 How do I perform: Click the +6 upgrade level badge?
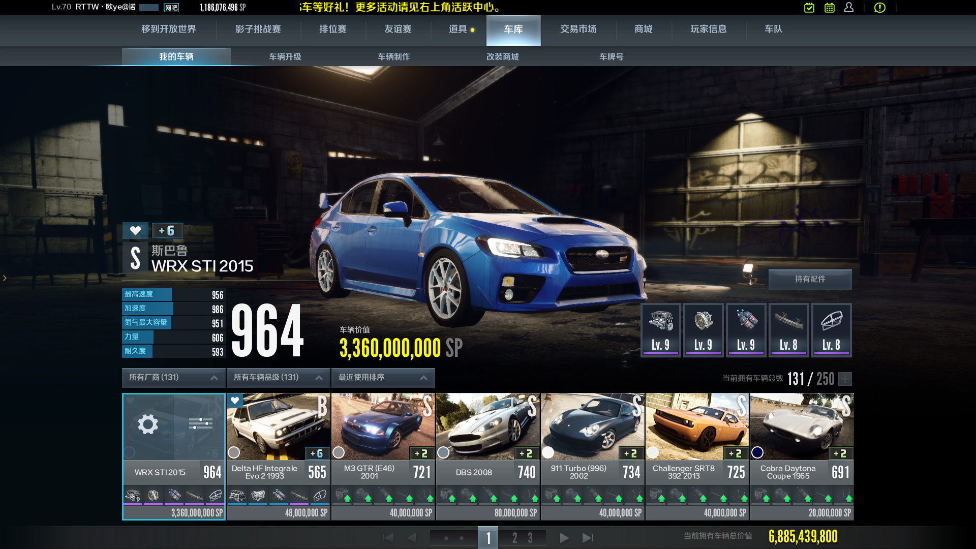click(167, 231)
